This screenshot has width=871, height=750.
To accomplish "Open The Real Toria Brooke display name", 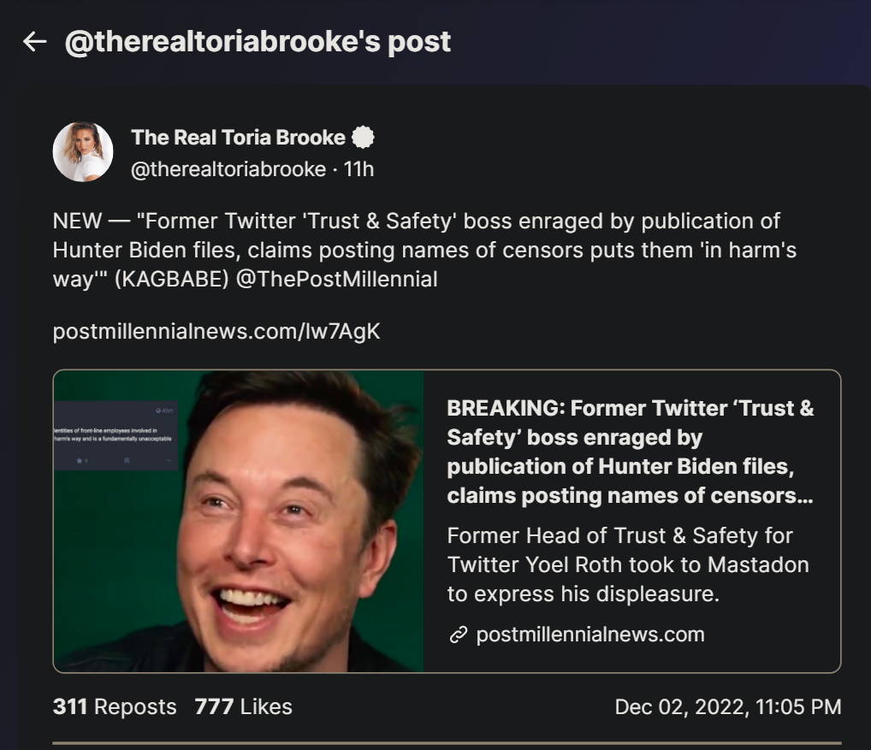I will click(x=238, y=137).
